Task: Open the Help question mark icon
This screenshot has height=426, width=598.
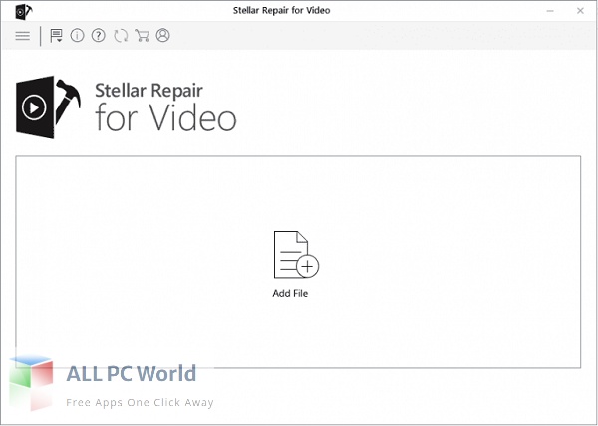Action: click(99, 36)
